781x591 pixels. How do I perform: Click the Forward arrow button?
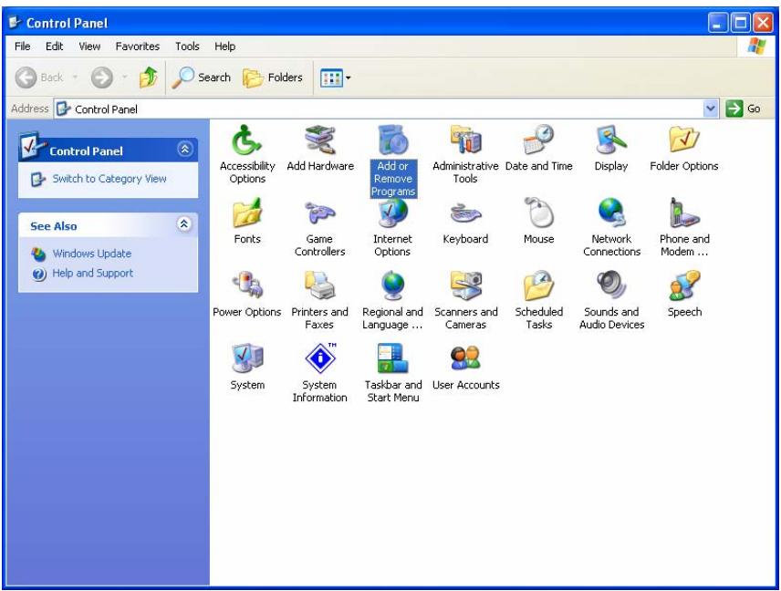[101, 78]
